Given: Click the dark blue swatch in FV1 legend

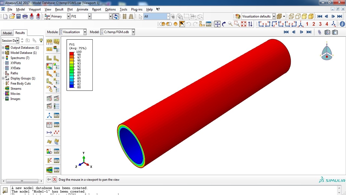Looking at the screenshot, I should coord(72,86).
